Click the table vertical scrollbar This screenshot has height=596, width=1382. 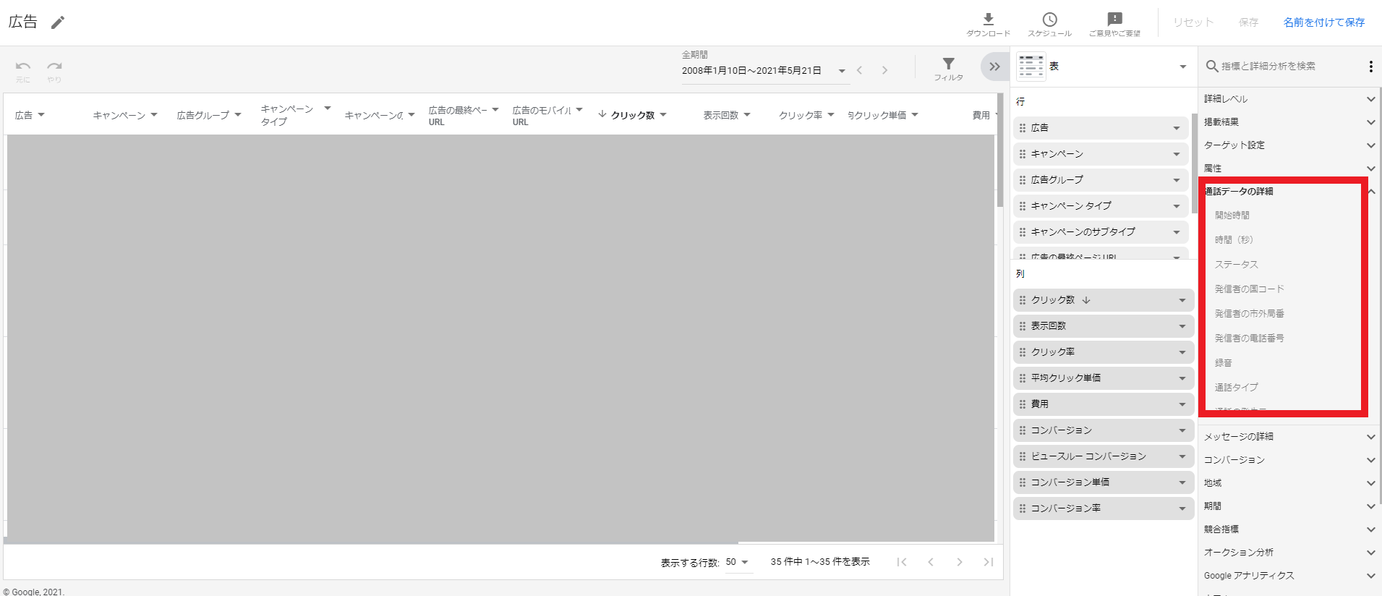coord(1000,150)
